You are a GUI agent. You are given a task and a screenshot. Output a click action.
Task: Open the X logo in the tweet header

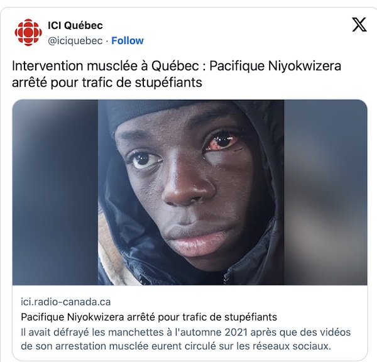[x=359, y=25]
